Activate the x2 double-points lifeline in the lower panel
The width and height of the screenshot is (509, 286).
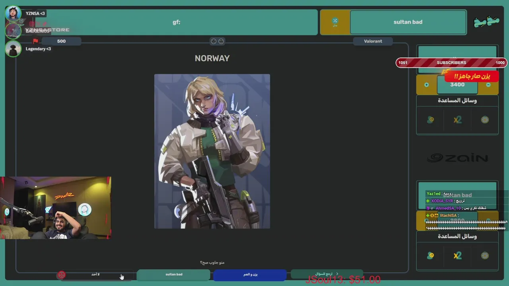(x=457, y=255)
